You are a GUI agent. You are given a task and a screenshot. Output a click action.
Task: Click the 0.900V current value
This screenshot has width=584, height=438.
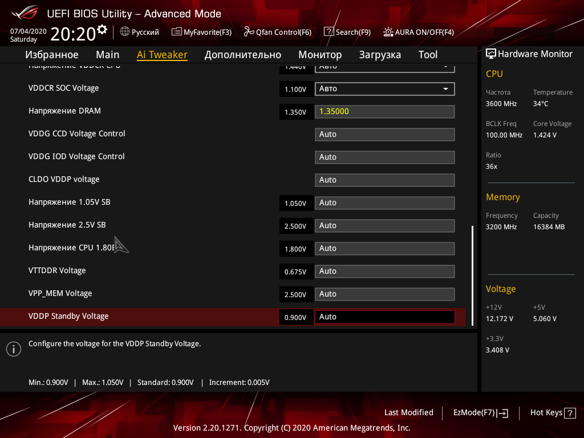click(x=295, y=317)
